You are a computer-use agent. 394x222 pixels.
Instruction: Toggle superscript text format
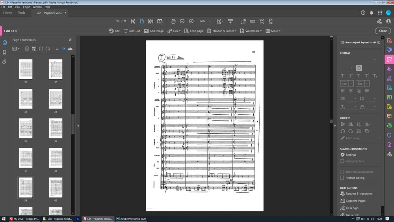click(367, 76)
